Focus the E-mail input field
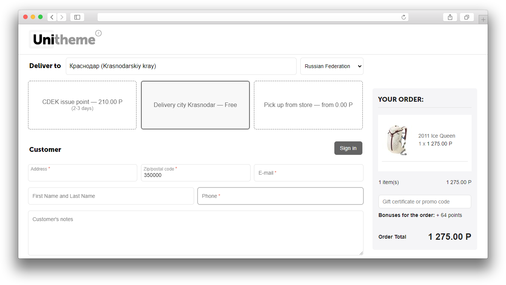 click(309, 173)
